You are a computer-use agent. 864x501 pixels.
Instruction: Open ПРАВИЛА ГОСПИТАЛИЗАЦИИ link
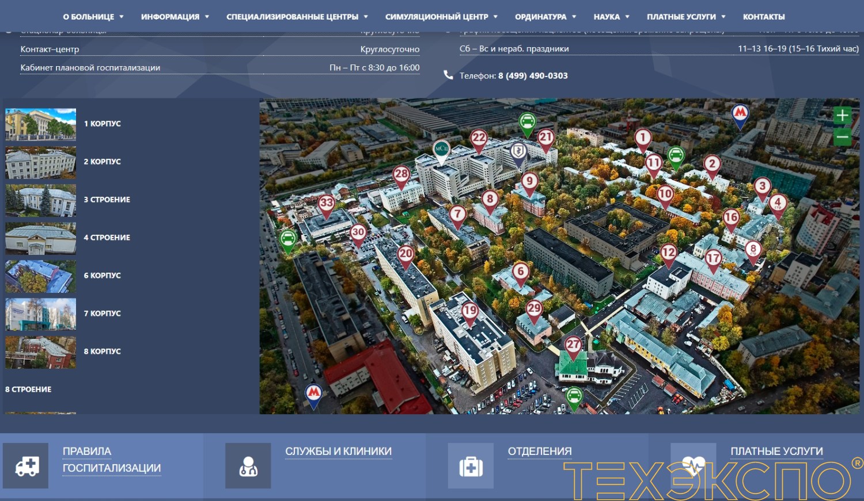pos(112,460)
